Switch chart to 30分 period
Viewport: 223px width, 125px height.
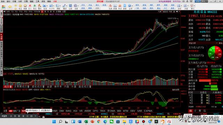pos(25,11)
